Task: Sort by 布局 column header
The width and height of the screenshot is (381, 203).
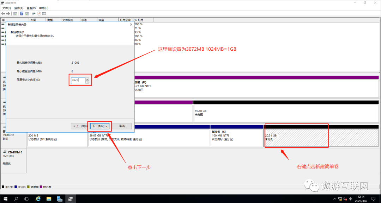Action: (x=37, y=20)
